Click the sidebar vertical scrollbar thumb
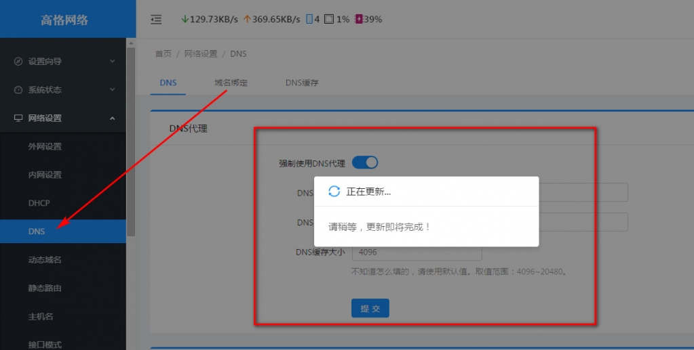Screen dimensions: 694x350 [131, 141]
